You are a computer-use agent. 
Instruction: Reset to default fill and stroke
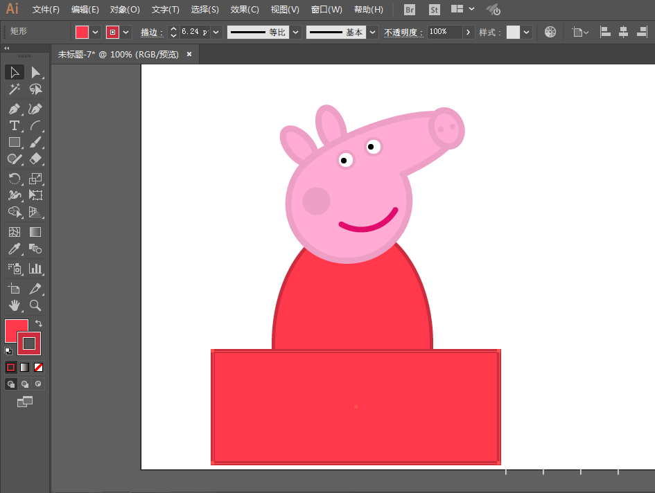[x=8, y=350]
